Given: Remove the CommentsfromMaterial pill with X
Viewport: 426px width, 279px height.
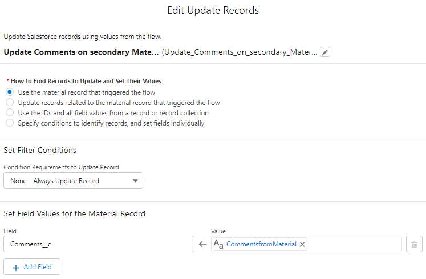Looking at the screenshot, I should click(x=302, y=244).
